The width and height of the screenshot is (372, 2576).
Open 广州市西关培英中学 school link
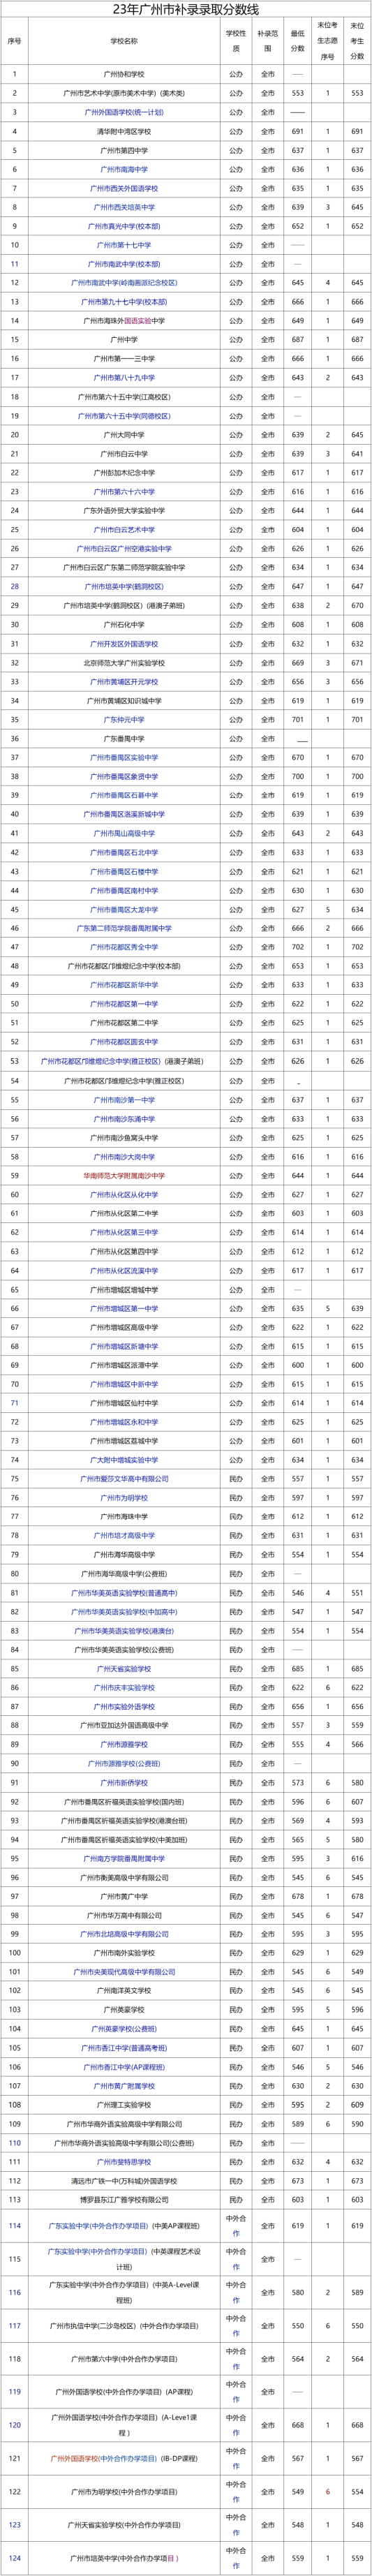click(x=124, y=207)
